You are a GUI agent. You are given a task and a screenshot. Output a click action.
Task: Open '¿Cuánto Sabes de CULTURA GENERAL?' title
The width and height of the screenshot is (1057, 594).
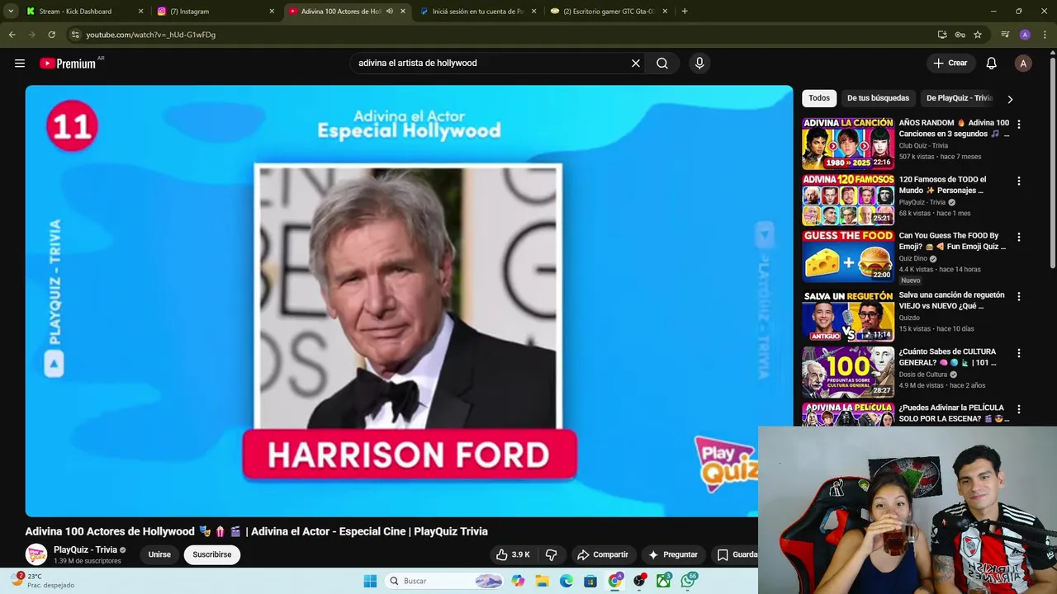click(948, 357)
